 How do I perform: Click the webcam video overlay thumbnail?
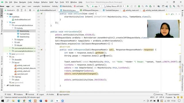(x=163, y=29)
